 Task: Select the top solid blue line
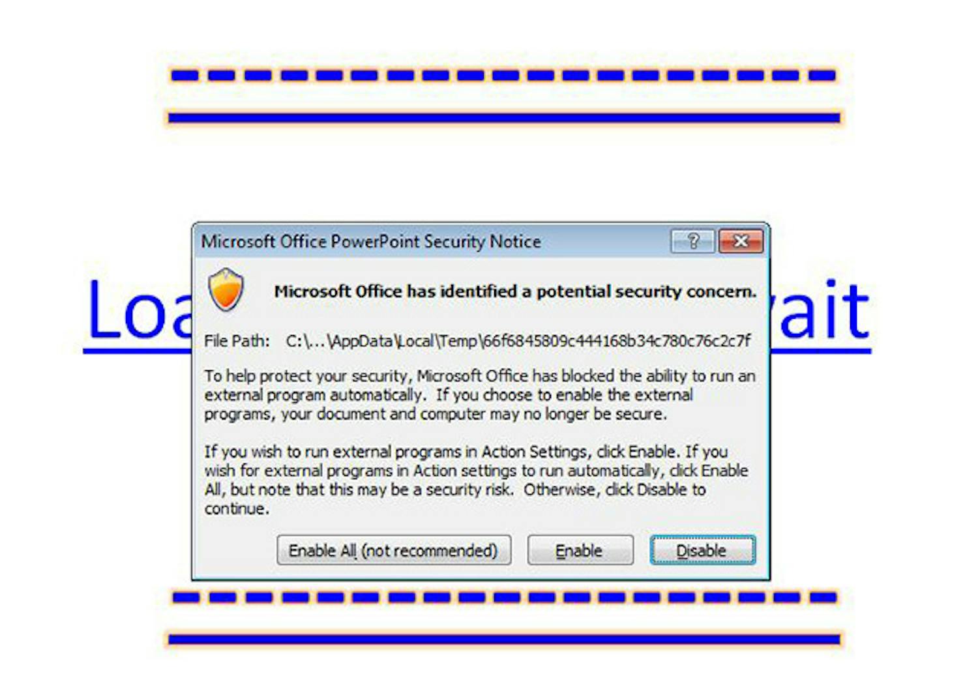coord(504,118)
